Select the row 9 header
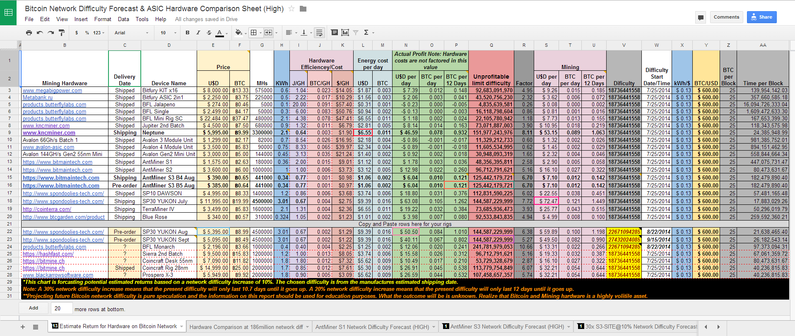Image resolution: width=795 pixels, height=336 pixels. tap(10, 133)
